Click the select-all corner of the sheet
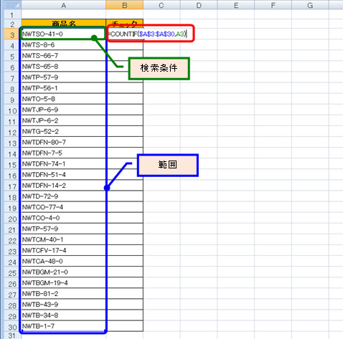Image resolution: width=343 pixels, height=339 pixels. [12, 5]
